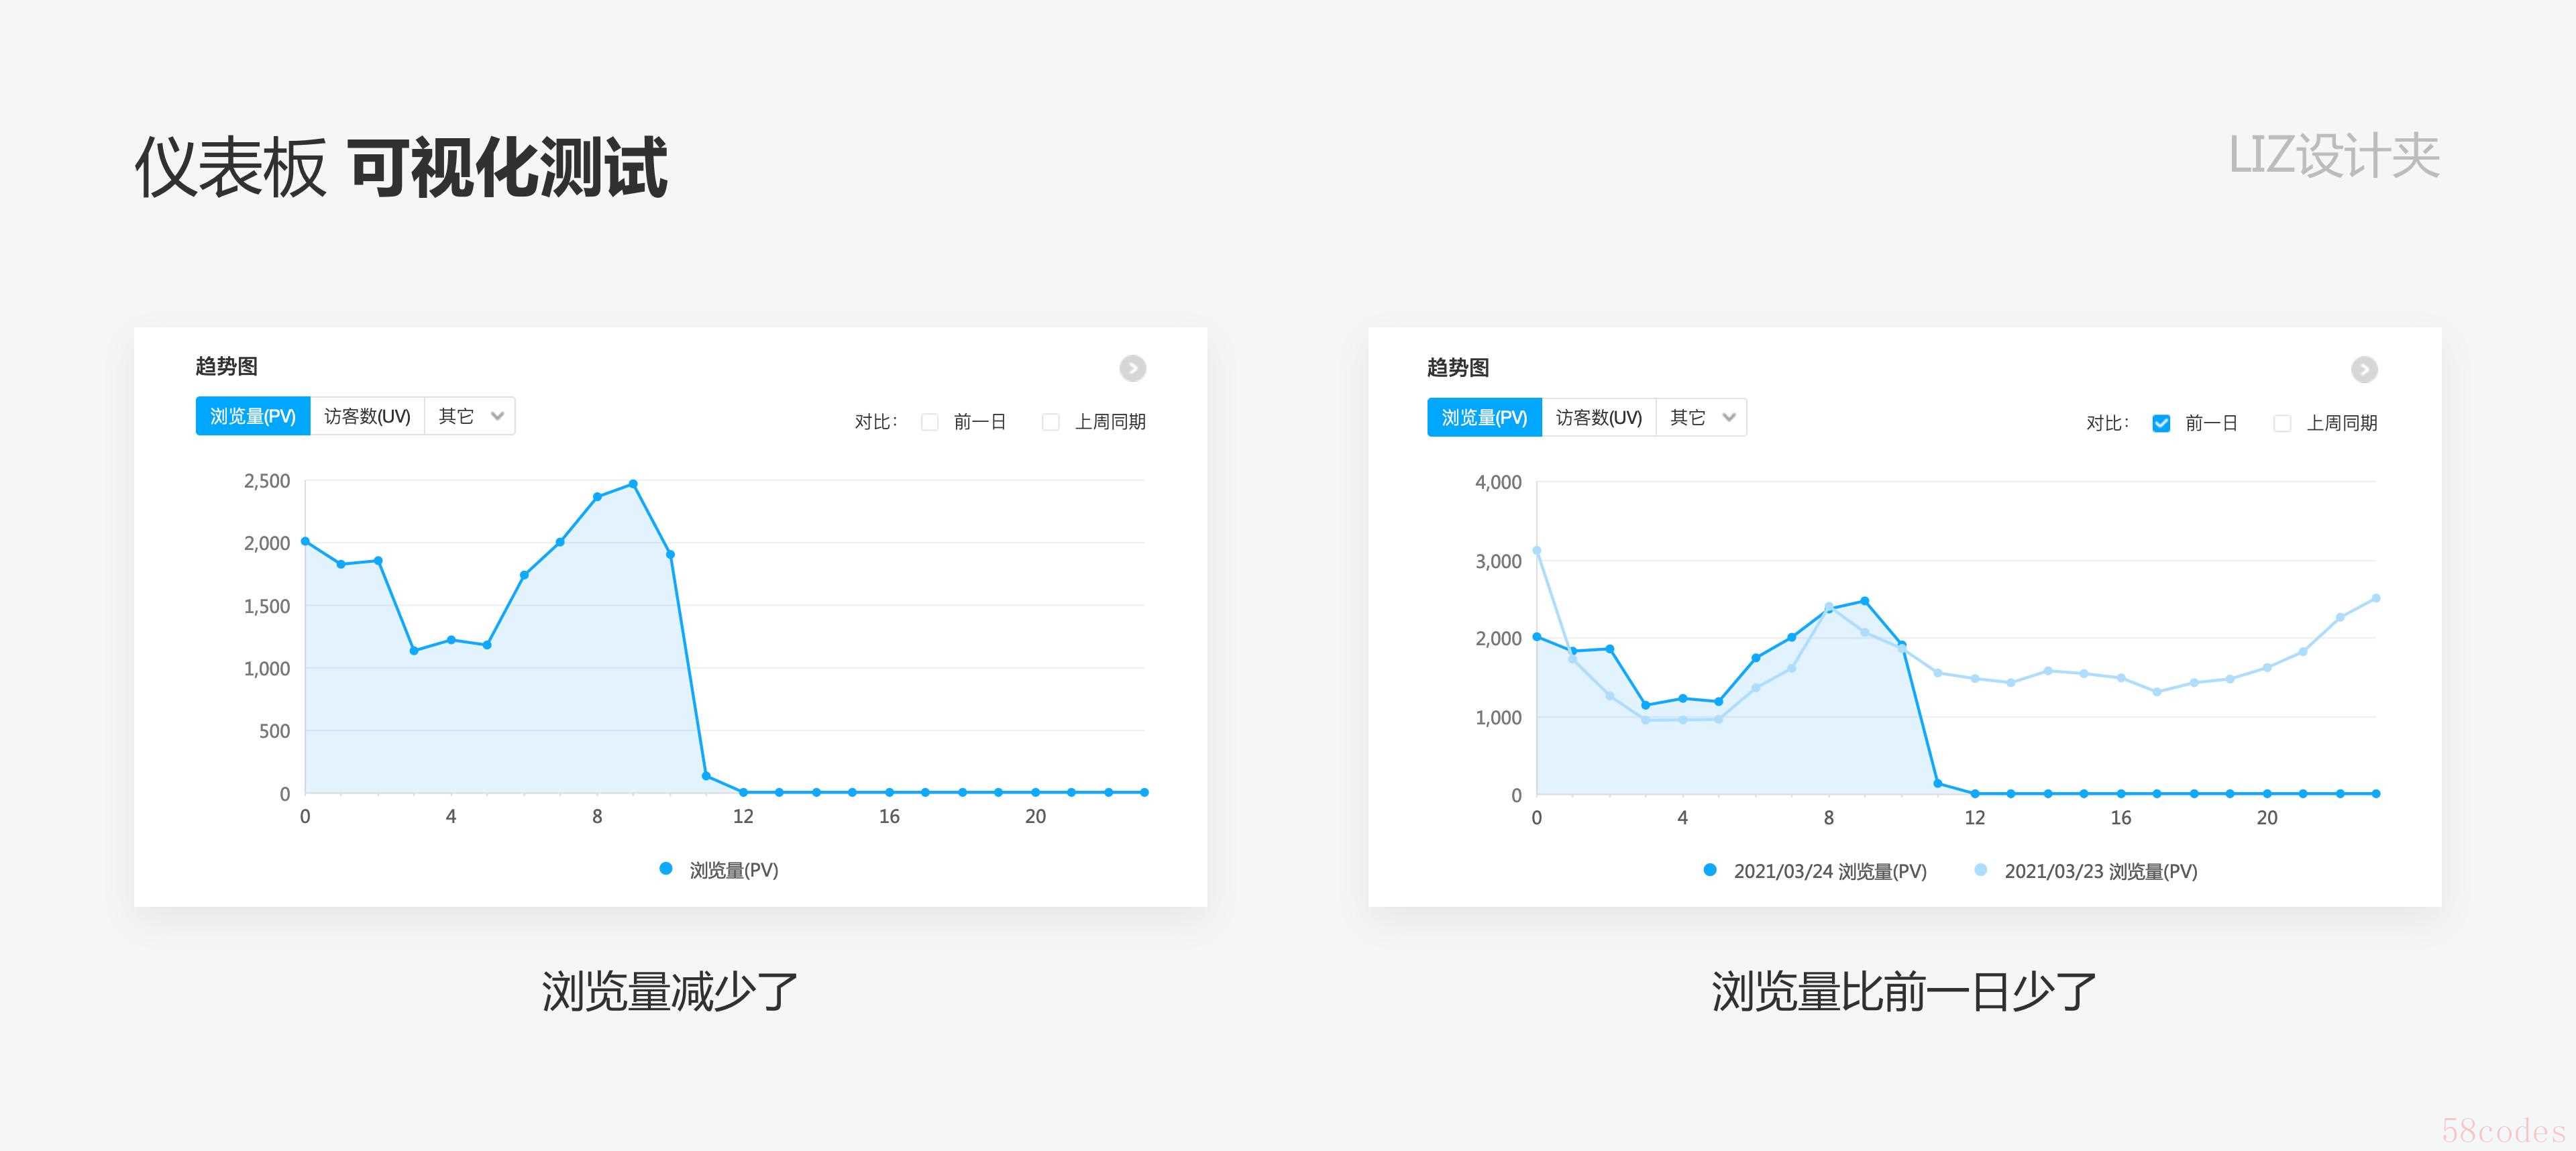Select the 浏览量(PV) tab in the right chart

pyautogui.click(x=1484, y=417)
